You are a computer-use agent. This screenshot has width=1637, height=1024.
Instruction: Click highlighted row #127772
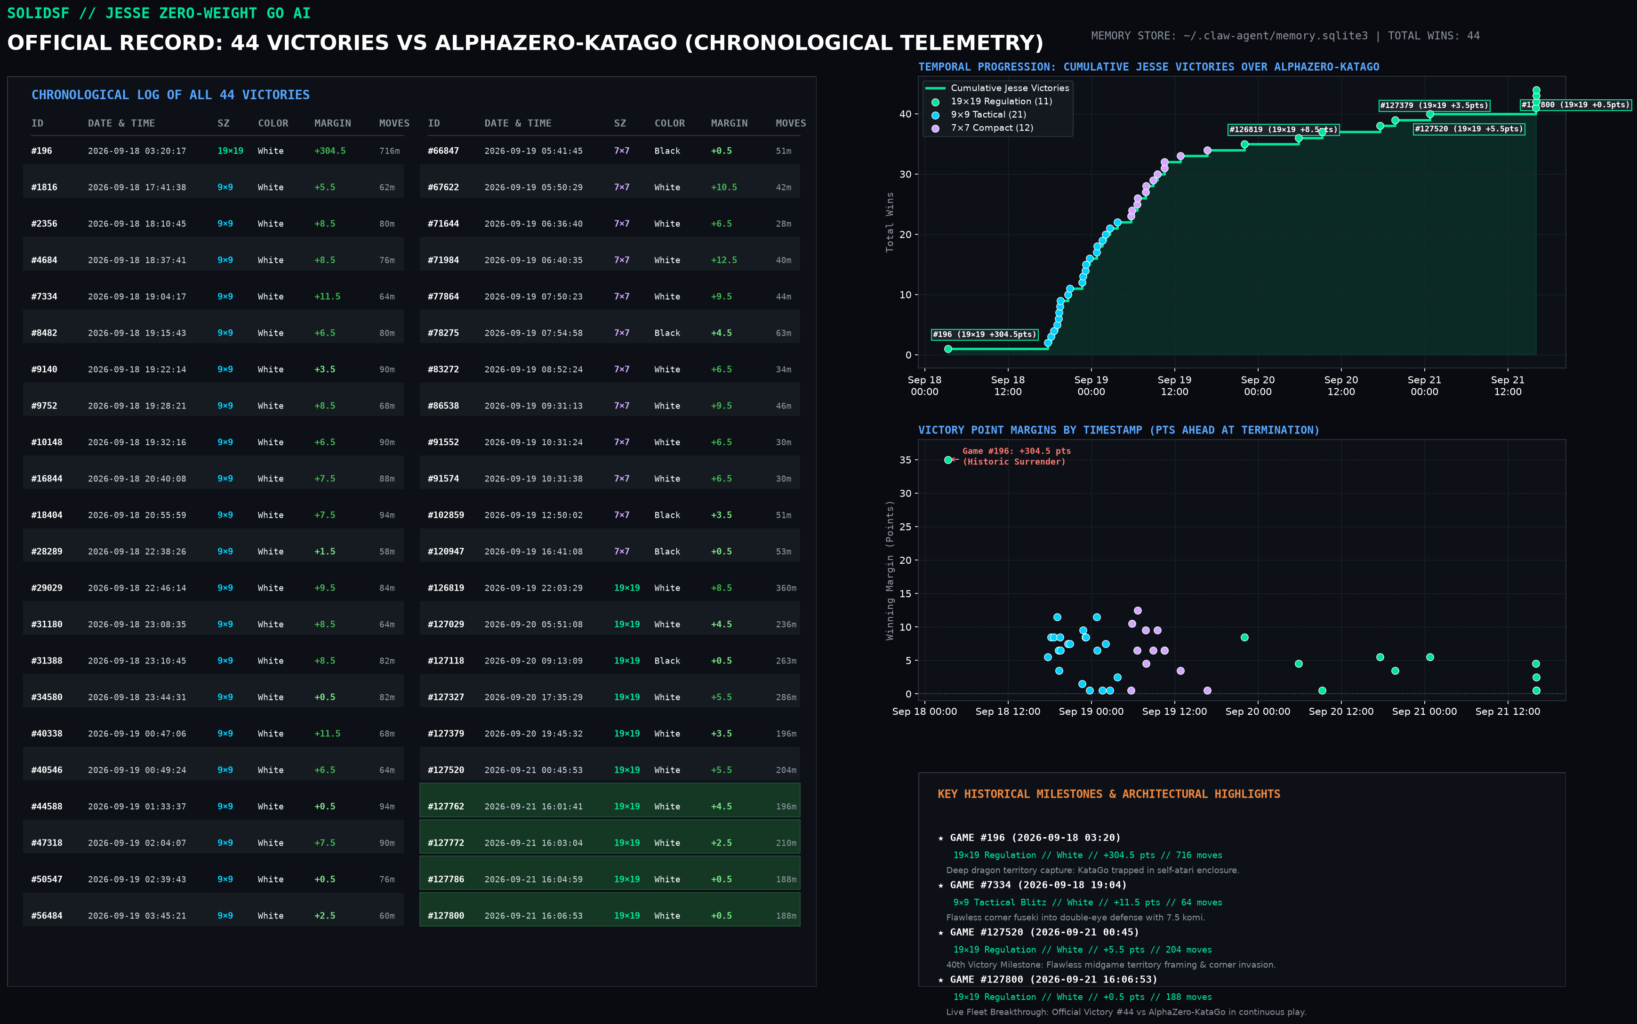tap(610, 836)
